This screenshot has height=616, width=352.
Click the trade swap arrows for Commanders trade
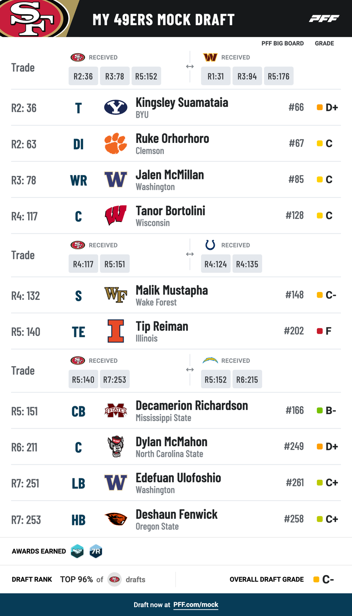click(x=190, y=67)
